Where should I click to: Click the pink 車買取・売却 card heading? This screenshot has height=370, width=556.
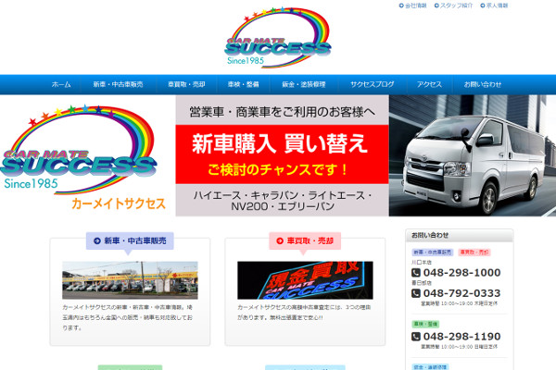pyautogui.click(x=305, y=240)
